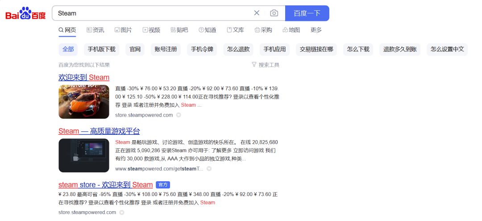Viewport: 482px width, 221px height.
Task: Switch to the 资讯 tab
Action: 96,30
